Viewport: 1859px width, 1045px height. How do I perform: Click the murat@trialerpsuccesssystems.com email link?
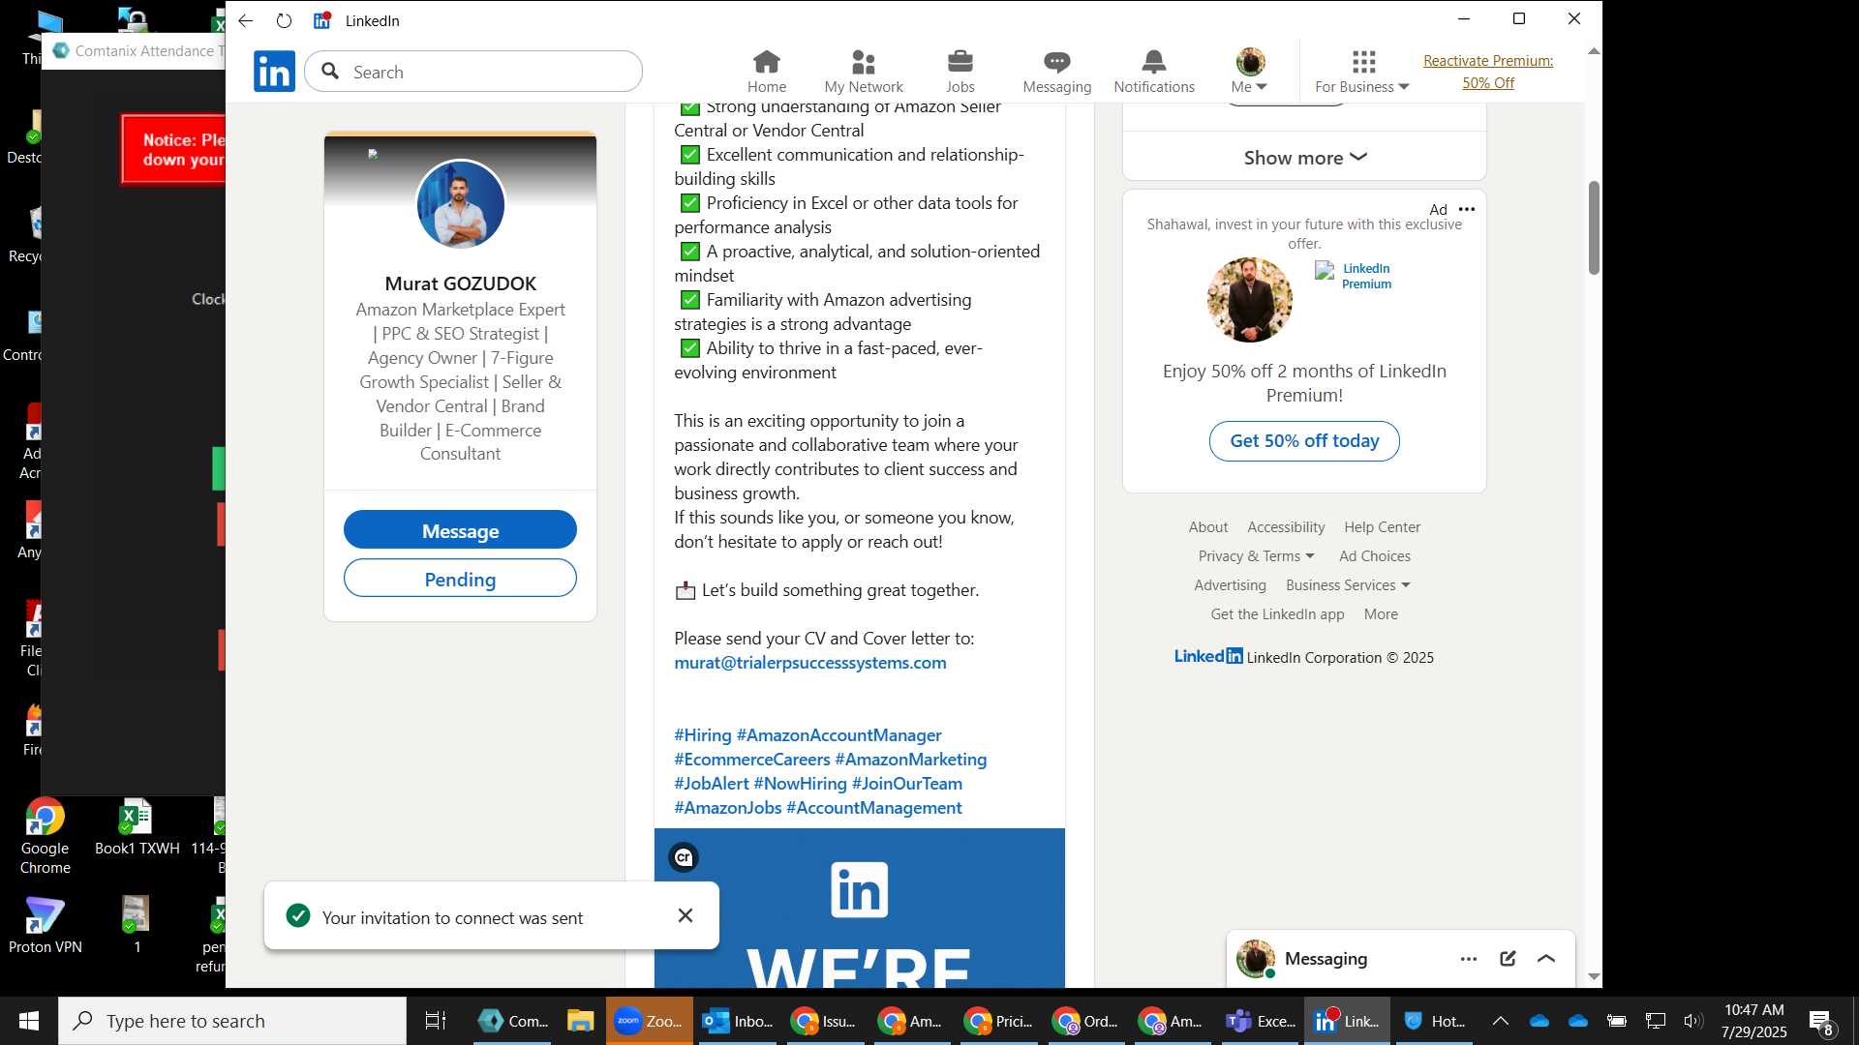pyautogui.click(x=809, y=663)
